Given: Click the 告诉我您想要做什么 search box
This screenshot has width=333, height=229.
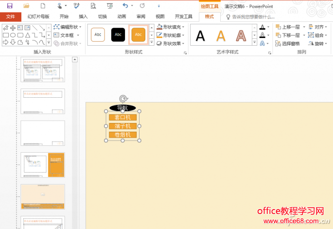Looking at the screenshot, I should pos(253,17).
